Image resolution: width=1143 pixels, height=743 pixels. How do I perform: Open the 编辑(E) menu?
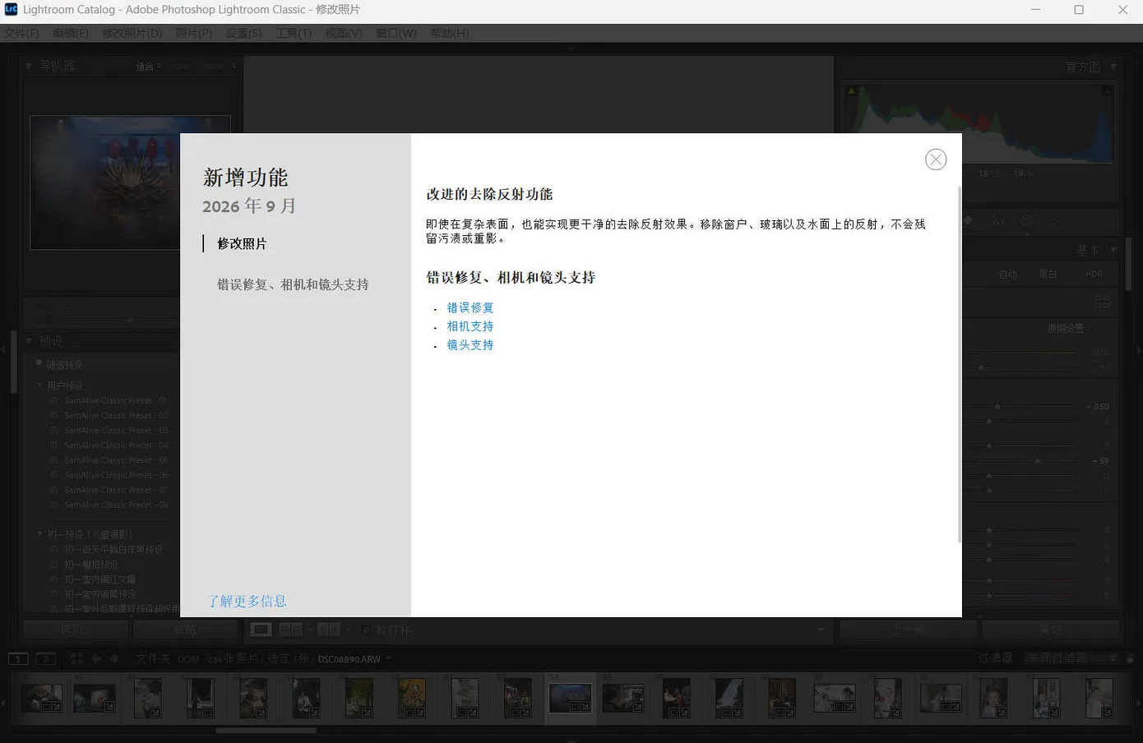pyautogui.click(x=71, y=33)
